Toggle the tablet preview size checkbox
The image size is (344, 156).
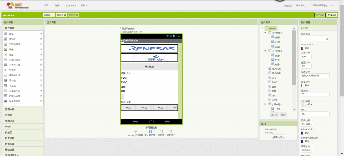[x=122, y=32]
